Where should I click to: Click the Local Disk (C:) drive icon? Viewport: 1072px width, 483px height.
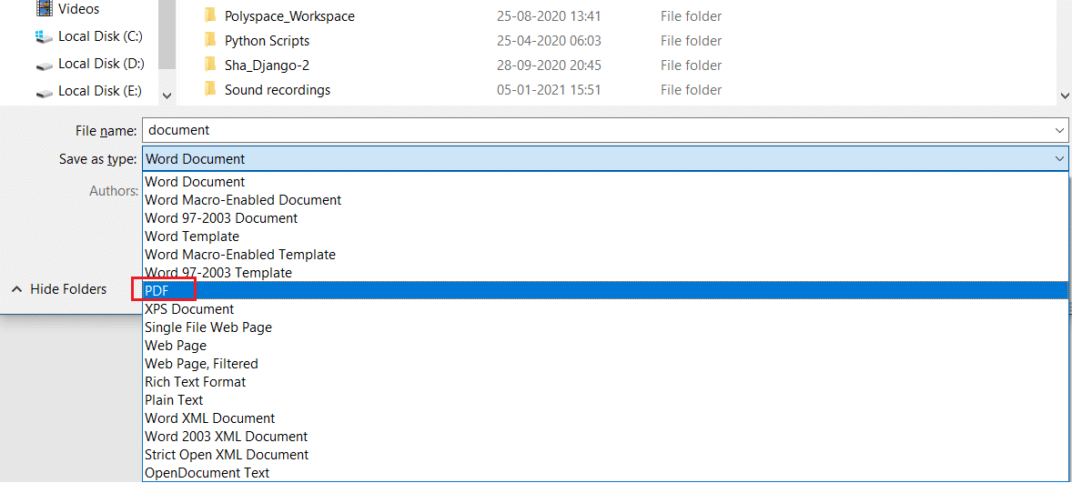(x=45, y=37)
